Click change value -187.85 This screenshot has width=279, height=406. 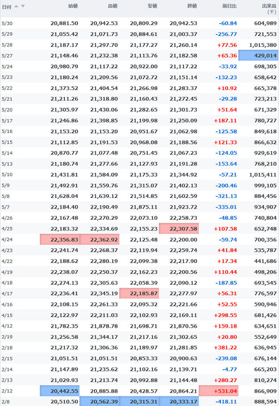coord(226,283)
